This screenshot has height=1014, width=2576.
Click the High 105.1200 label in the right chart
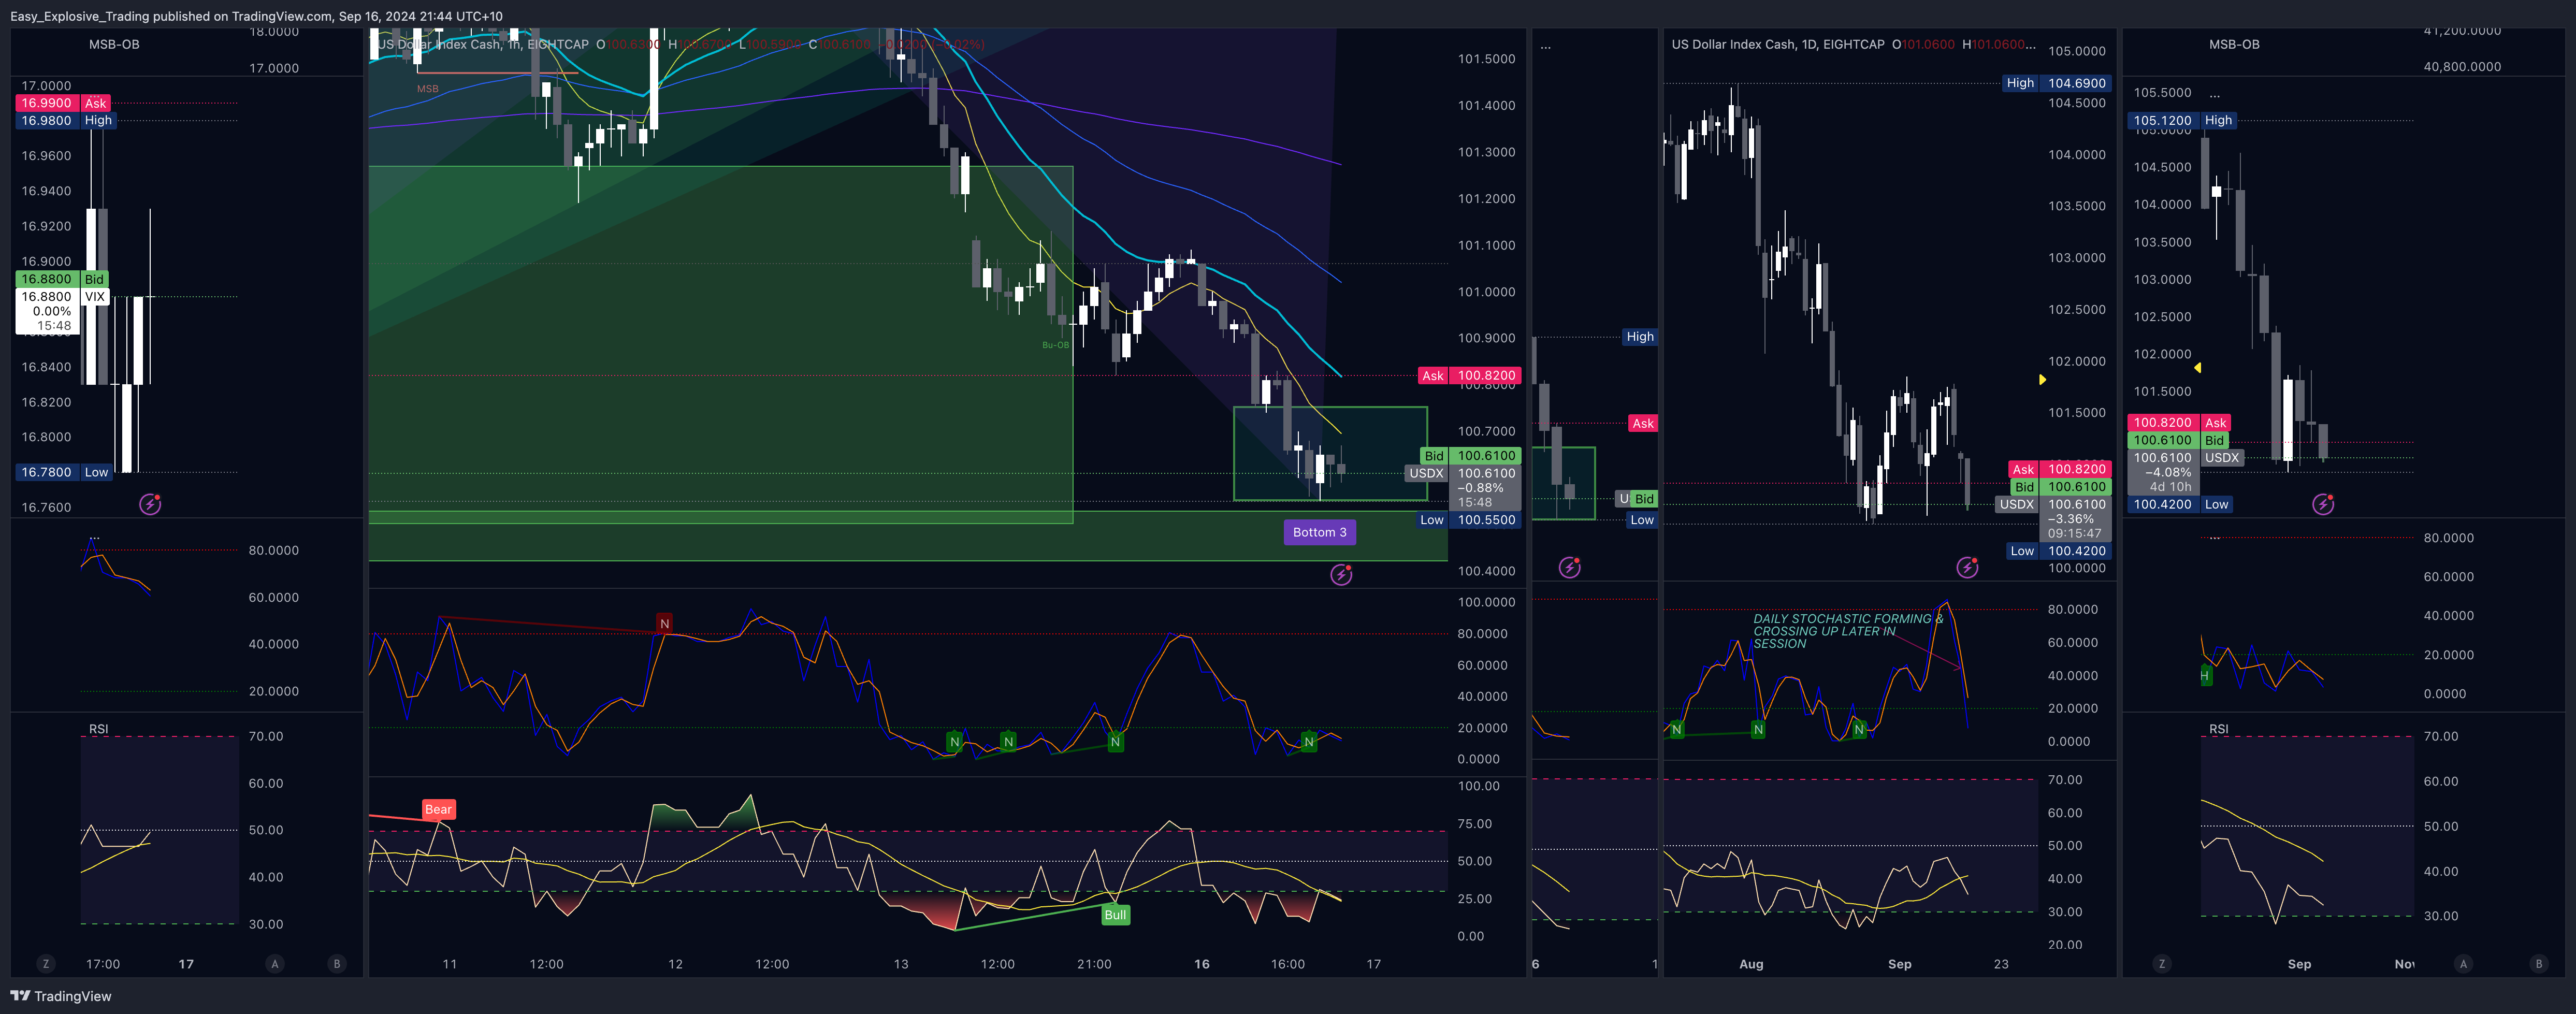point(2181,120)
